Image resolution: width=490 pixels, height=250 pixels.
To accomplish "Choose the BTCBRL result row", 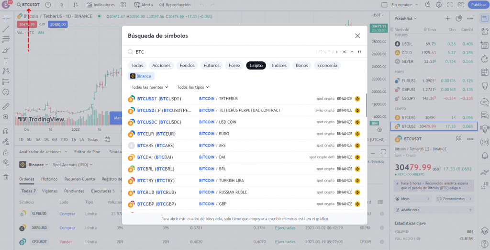I will coord(244,169).
